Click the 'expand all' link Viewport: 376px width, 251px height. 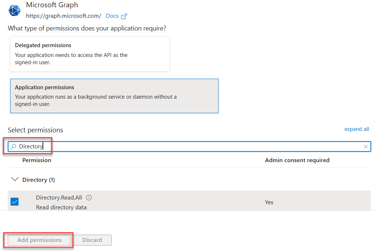356,129
